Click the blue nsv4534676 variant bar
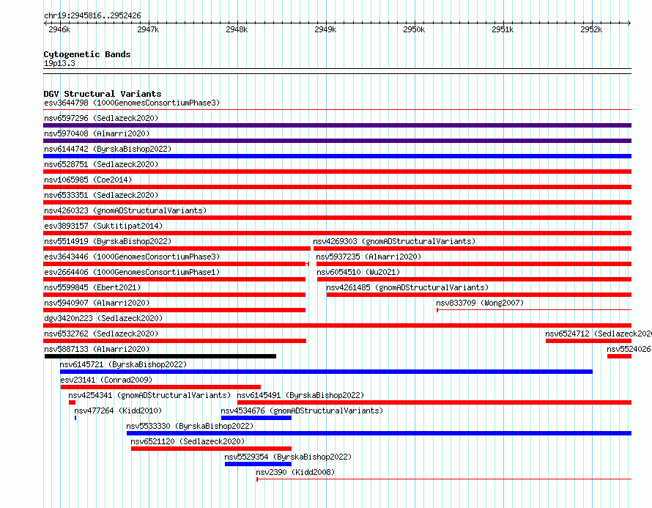652x508 pixels. [256, 418]
